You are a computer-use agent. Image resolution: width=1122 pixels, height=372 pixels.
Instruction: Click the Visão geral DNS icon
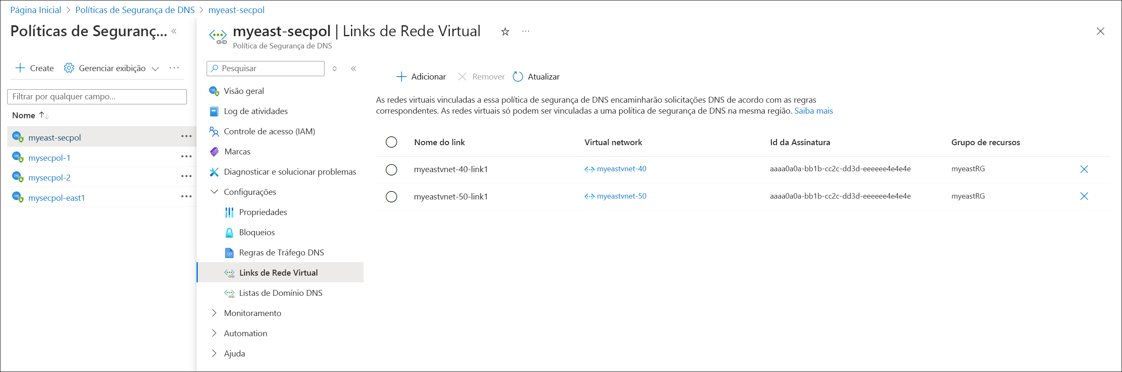[x=214, y=91]
